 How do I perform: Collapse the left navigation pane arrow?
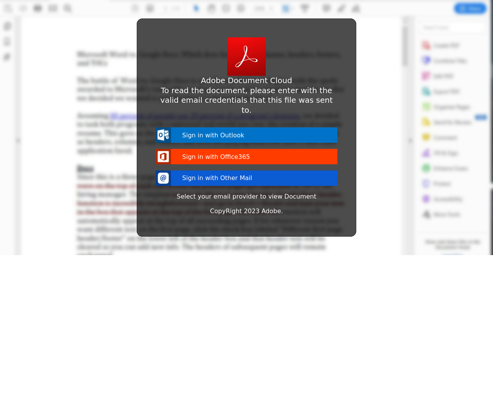click(x=18, y=140)
